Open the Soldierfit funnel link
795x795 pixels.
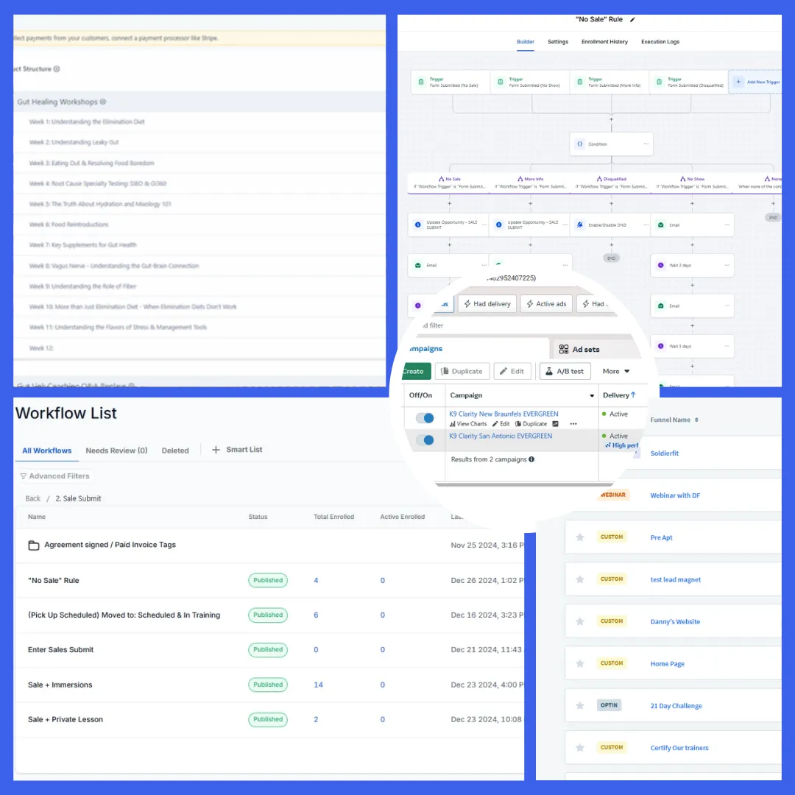point(664,453)
